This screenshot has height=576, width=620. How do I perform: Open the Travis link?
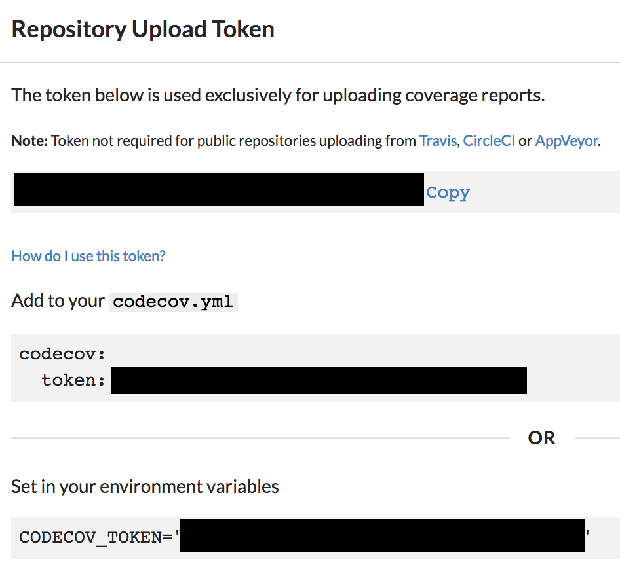[x=438, y=141]
